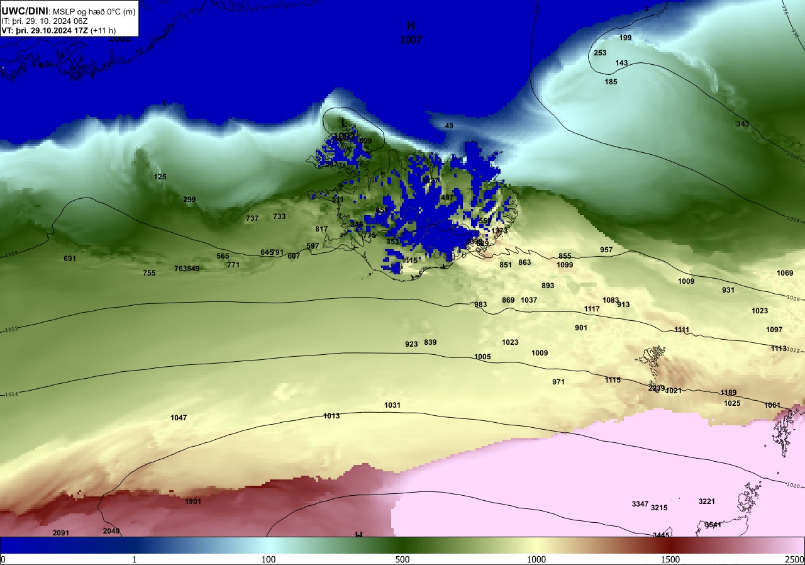Click the height value 1013

[x=331, y=416]
